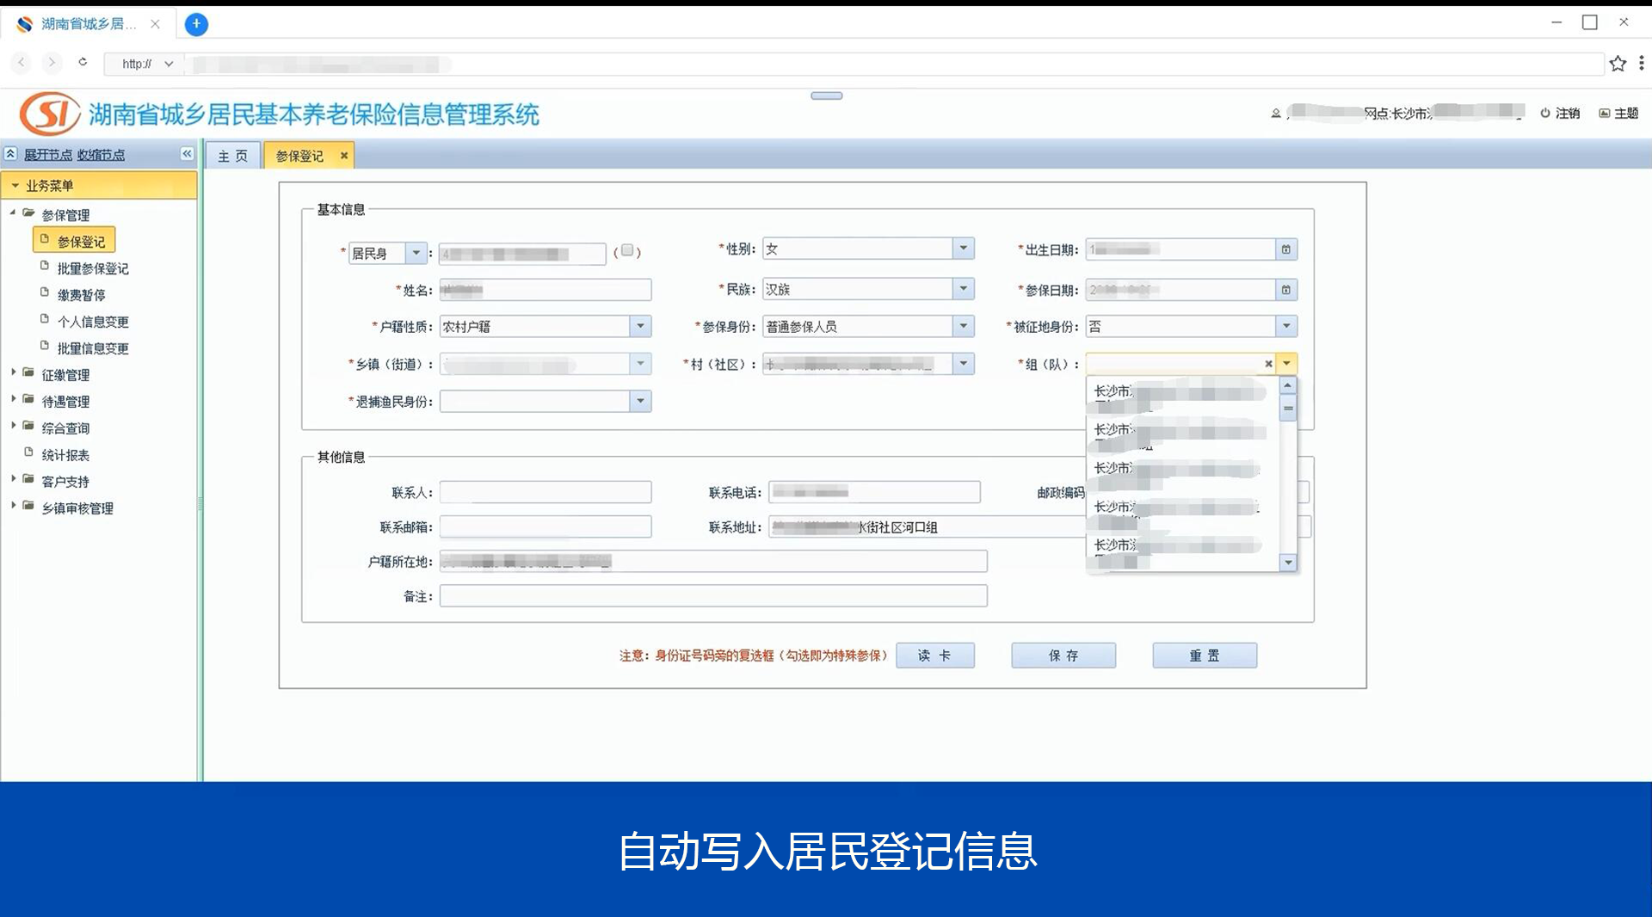Click the page refresh icon near address bar

83,63
